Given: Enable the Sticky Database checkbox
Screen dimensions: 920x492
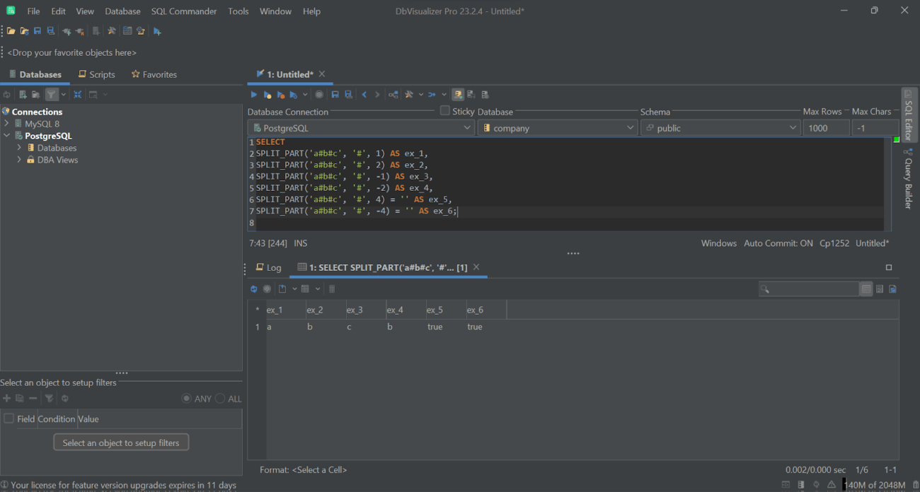Looking at the screenshot, I should coord(444,110).
